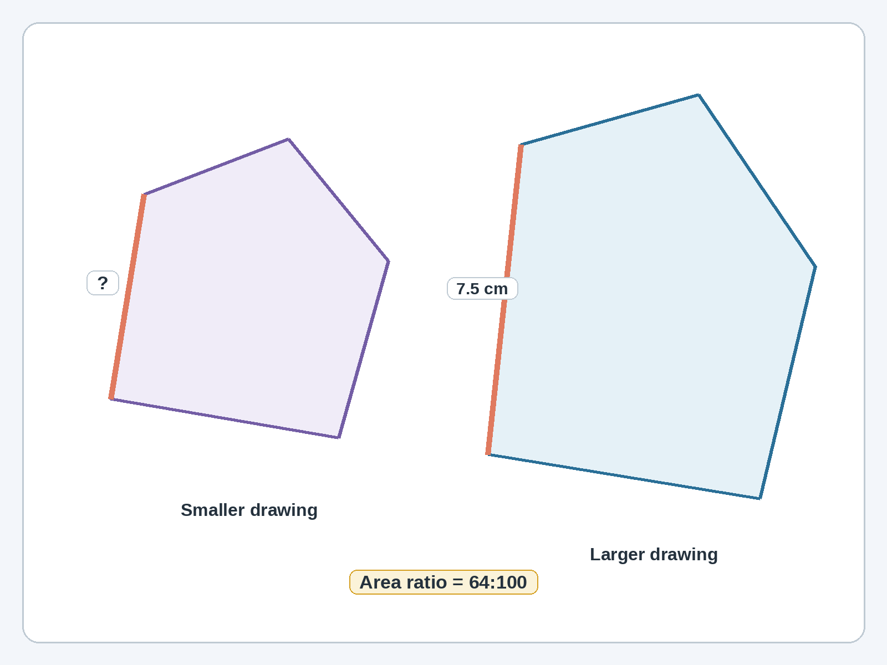
Task: Click the bottom-right vertex of the larger pentagon
Action: click(x=759, y=499)
